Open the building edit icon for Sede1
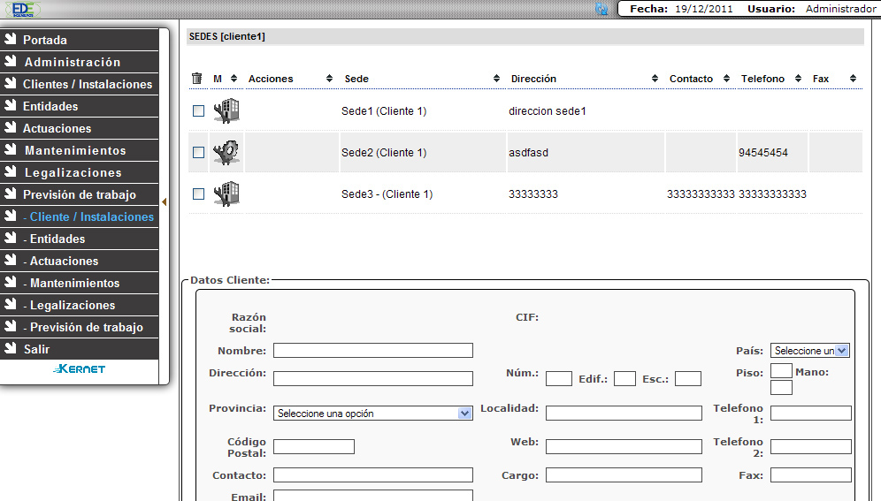Image resolution: width=881 pixels, height=501 pixels. tap(227, 111)
